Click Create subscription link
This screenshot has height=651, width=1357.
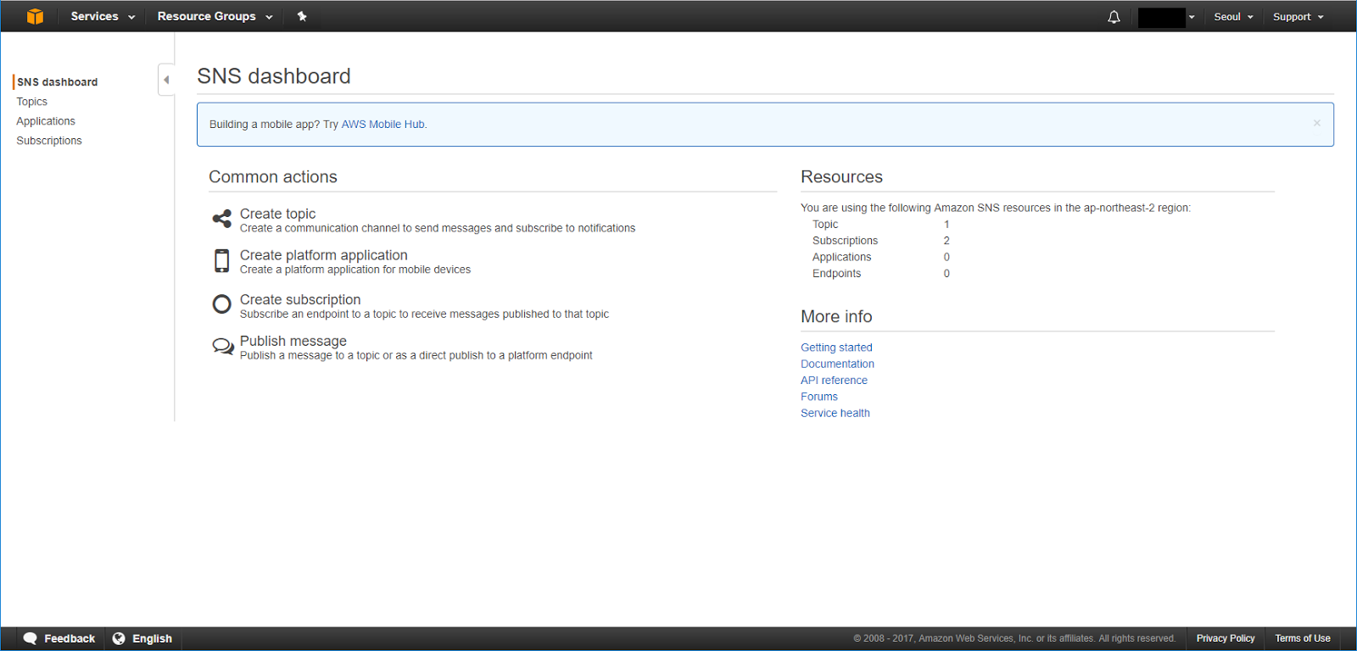point(300,299)
